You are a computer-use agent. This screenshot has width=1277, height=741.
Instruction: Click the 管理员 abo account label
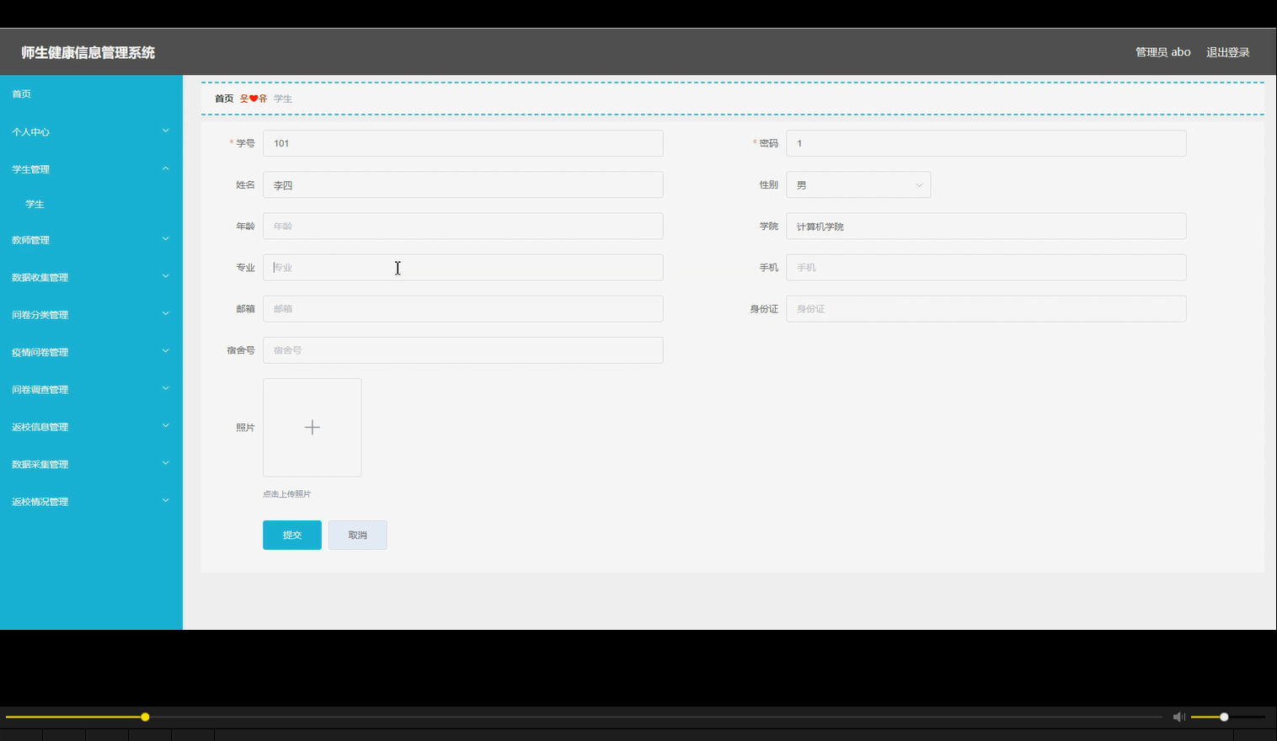[x=1162, y=52]
